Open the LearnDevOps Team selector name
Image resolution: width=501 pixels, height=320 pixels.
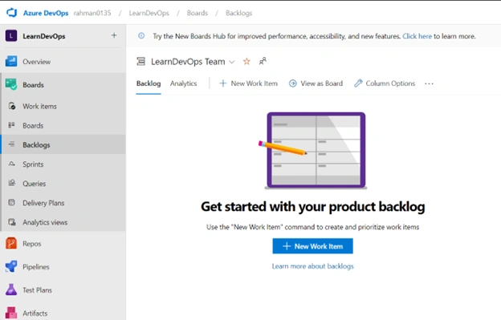click(x=188, y=62)
